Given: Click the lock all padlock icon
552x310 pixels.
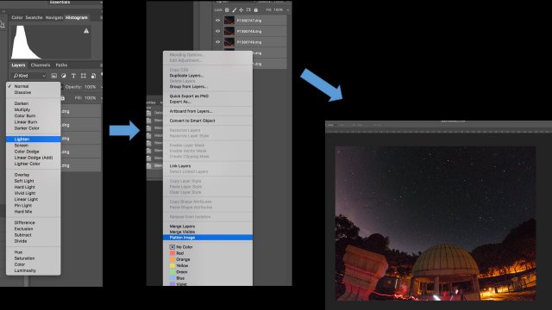Looking at the screenshot, I should pos(256,9).
